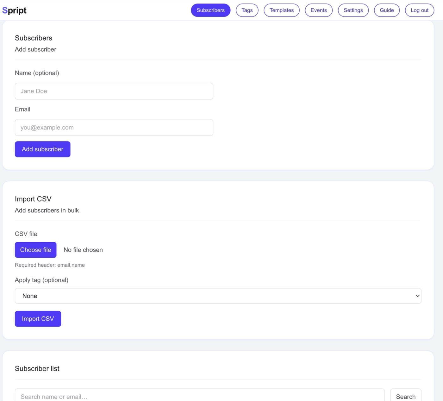Image resolution: width=443 pixels, height=401 pixels.
Task: Switch to the Subscribers tab
Action: pos(210,10)
